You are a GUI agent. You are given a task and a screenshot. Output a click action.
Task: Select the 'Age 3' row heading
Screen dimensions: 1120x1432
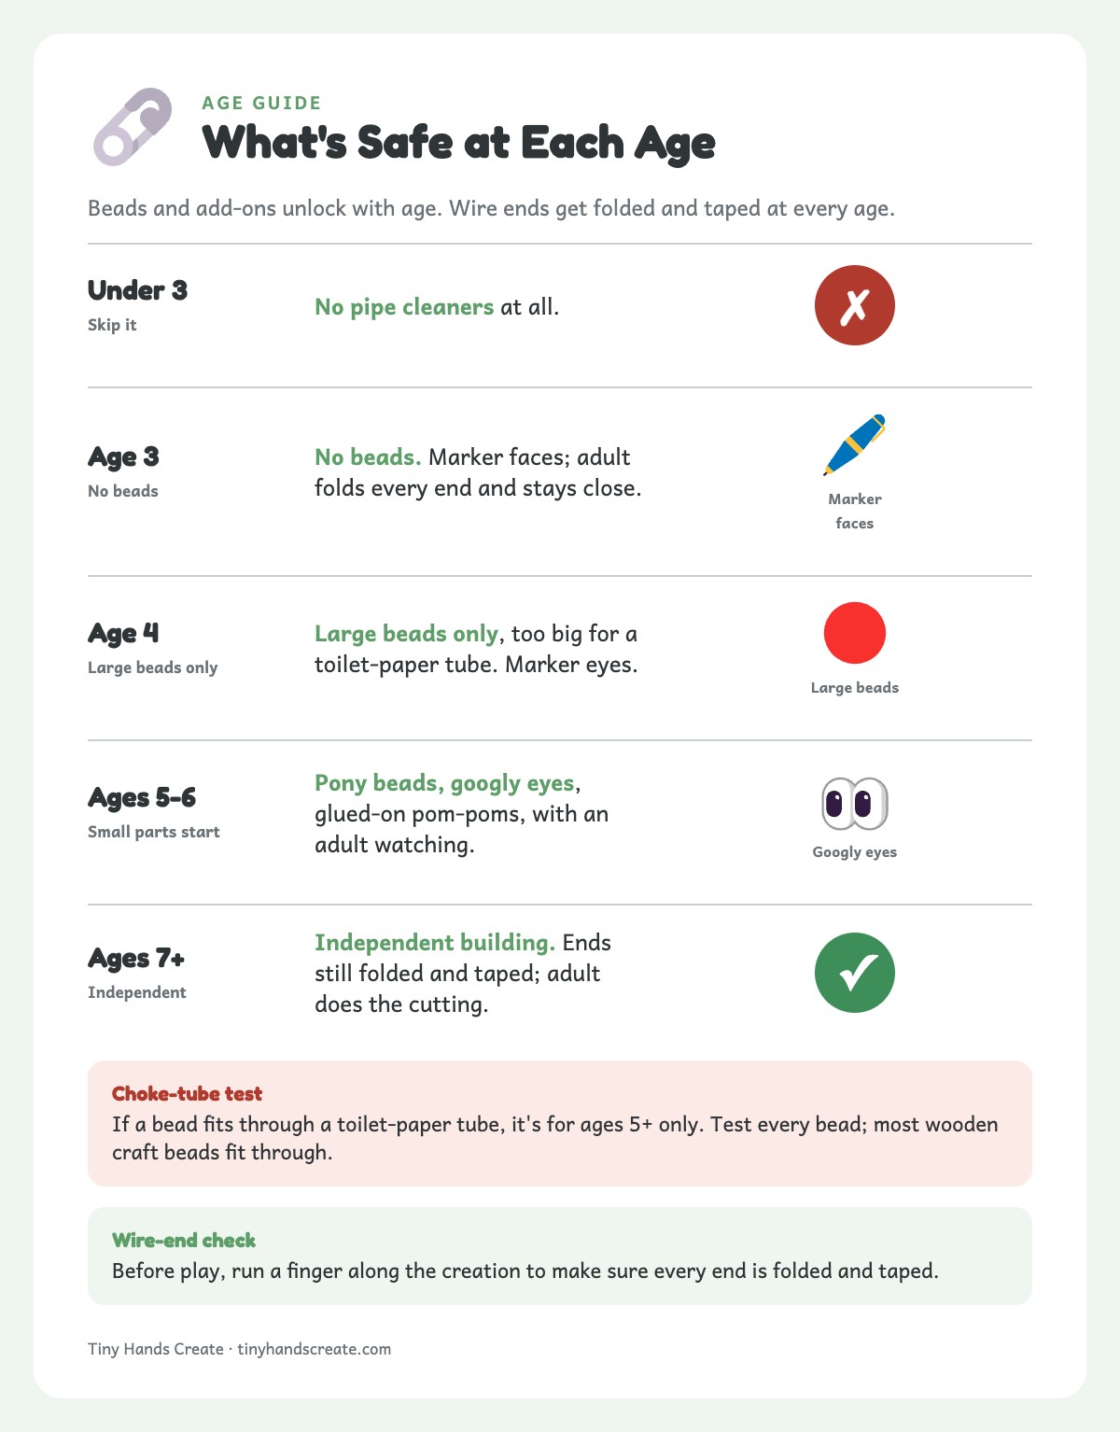point(123,456)
